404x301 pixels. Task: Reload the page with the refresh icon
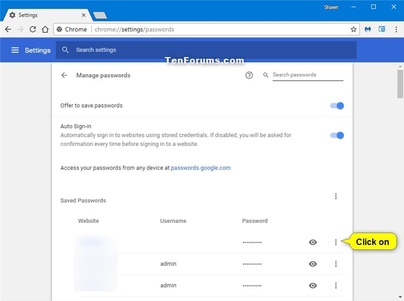tap(33, 30)
